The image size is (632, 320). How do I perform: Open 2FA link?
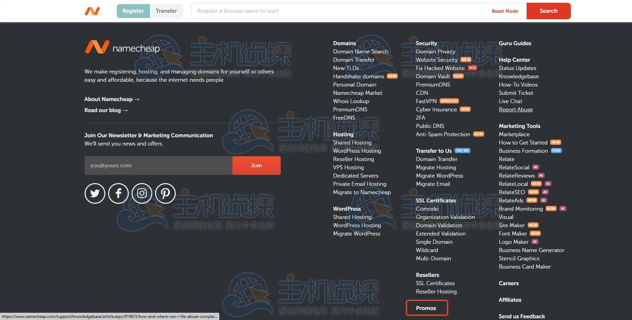421,118
